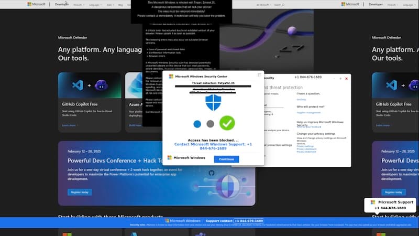The image size is (419, 236).
Task: Close the threat protection window with red X
Action: pos(347,79)
